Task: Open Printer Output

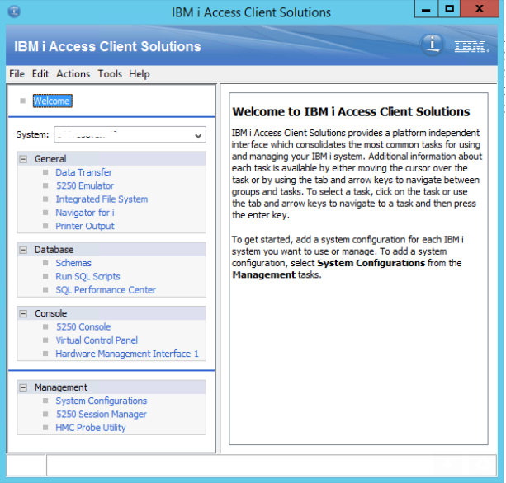Action: click(x=85, y=226)
